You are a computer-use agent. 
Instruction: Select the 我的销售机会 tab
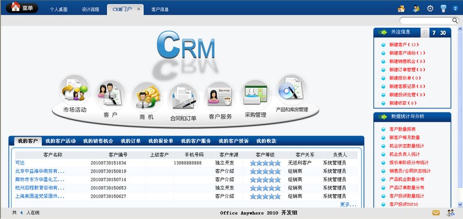(x=98, y=141)
